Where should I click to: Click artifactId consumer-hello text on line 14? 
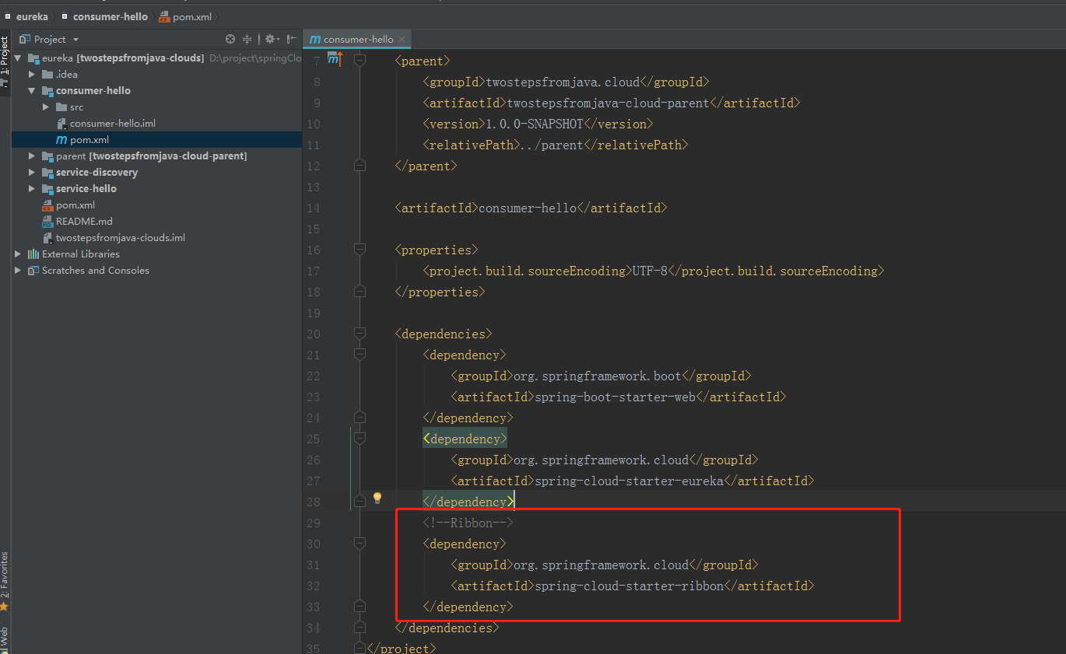point(528,208)
